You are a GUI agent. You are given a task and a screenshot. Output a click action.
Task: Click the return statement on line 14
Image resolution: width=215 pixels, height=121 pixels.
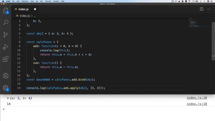pyautogui.click(x=59, y=67)
